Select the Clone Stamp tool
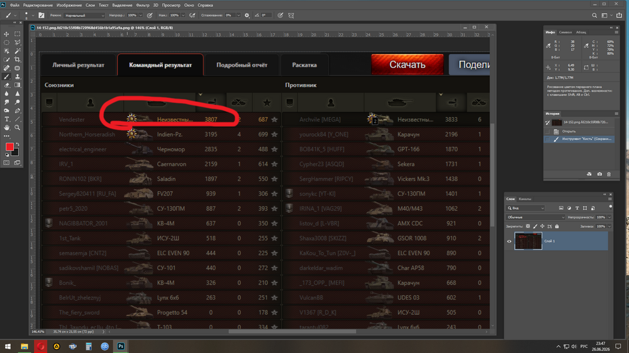Viewport: 629px width, 353px height. [x=17, y=77]
